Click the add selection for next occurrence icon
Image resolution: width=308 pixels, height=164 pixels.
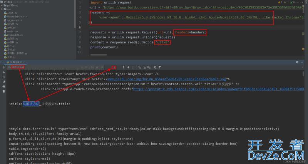point(139,67)
